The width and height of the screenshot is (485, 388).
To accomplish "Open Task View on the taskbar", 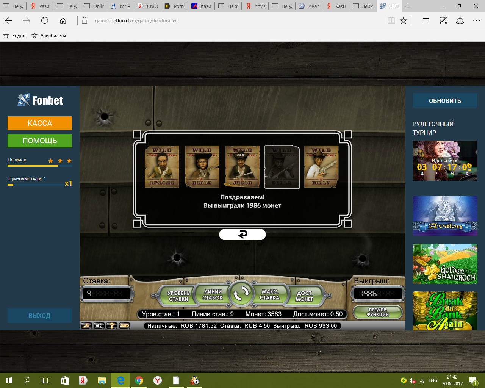I will pyautogui.click(x=45, y=380).
